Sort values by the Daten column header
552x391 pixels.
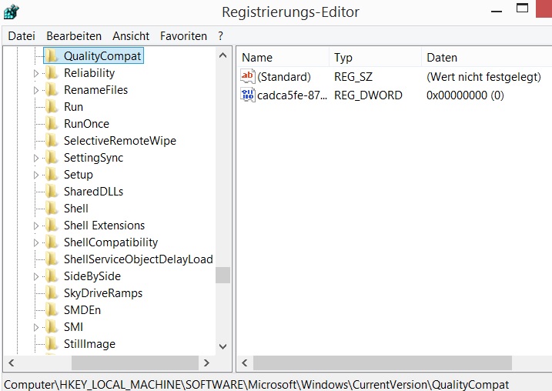point(487,58)
